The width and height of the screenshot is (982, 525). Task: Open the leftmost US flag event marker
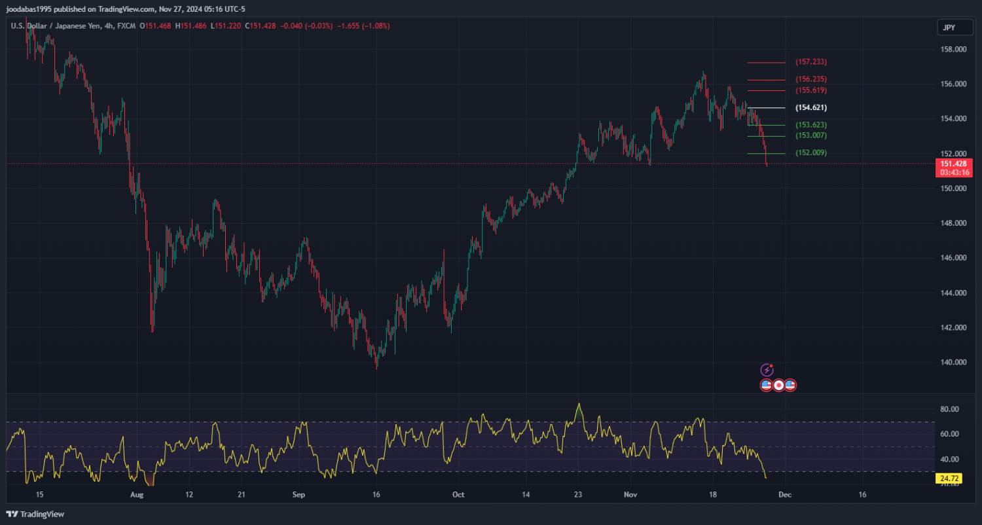[x=766, y=386]
